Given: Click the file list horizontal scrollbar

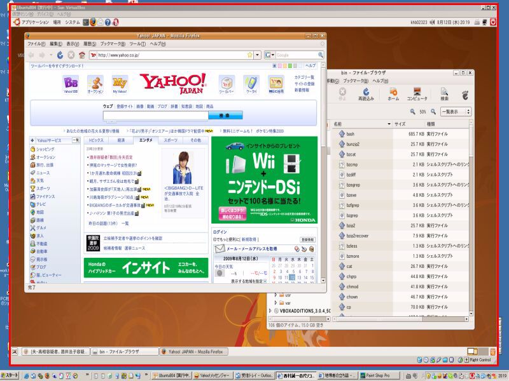Looking at the screenshot, I should (401, 319).
